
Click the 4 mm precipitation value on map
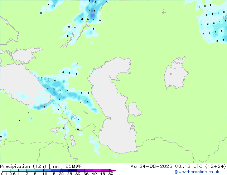[95, 11]
